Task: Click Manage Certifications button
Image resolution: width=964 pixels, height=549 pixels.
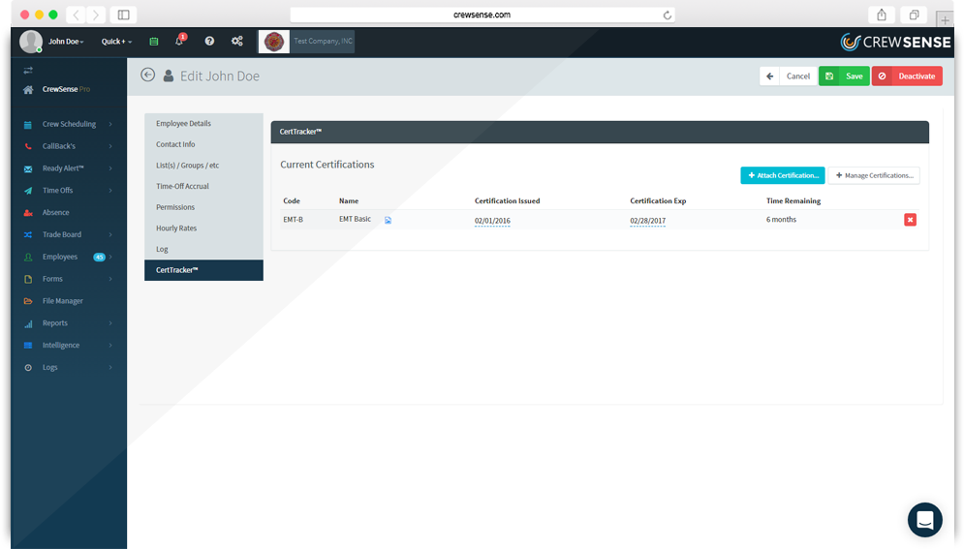Action: coord(874,175)
